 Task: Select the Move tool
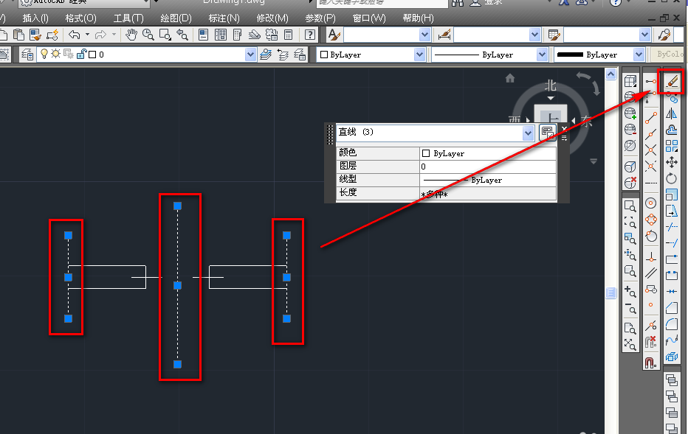point(672,162)
